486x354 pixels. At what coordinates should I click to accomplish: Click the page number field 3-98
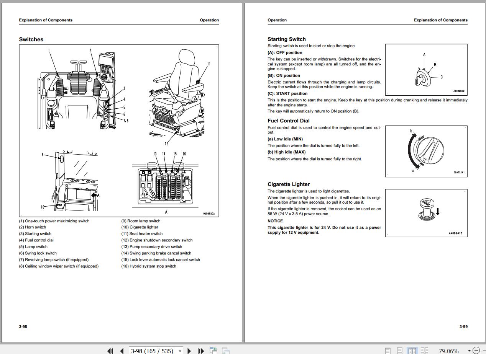click(x=153, y=351)
